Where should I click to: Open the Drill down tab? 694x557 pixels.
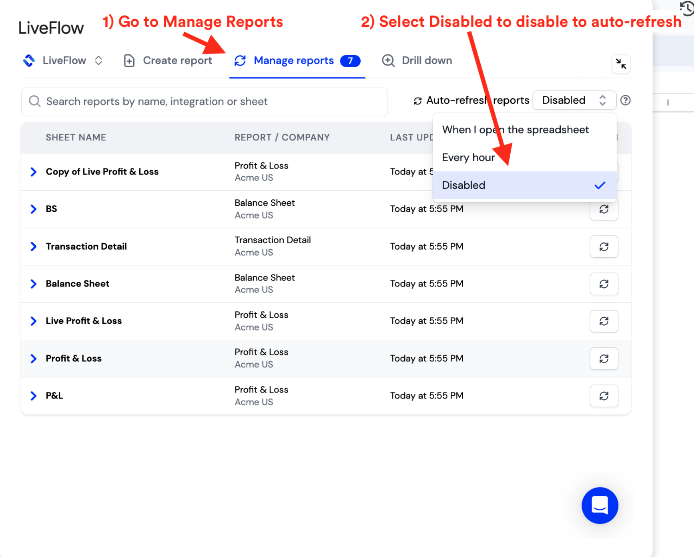(x=417, y=61)
